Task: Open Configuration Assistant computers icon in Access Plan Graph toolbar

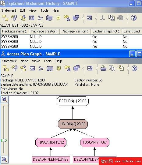Action: (x=76, y=68)
